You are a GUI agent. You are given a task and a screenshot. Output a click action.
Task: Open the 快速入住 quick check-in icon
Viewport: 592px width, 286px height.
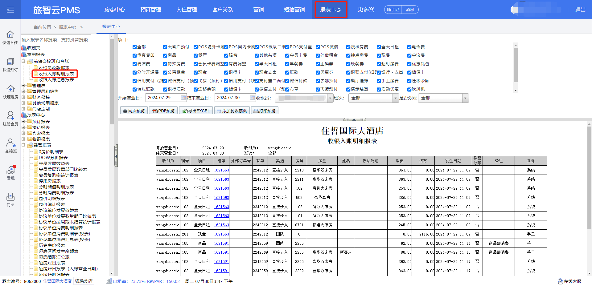pos(10,34)
